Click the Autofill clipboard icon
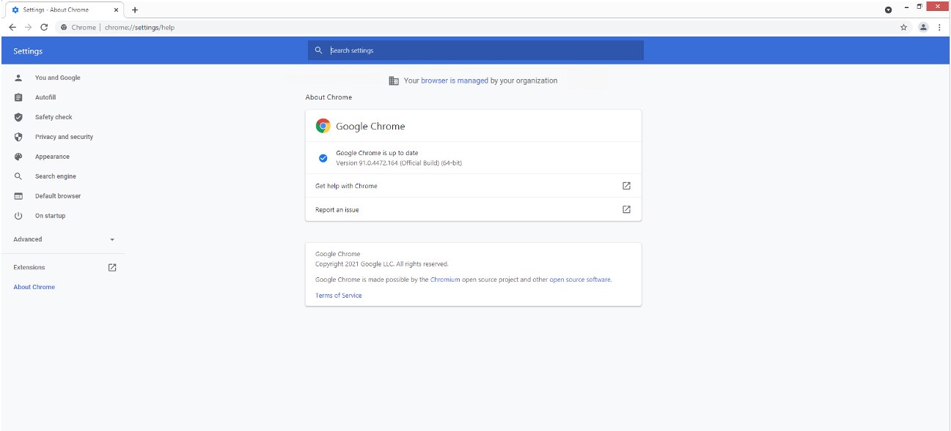The height and width of the screenshot is (431, 951). tap(18, 97)
